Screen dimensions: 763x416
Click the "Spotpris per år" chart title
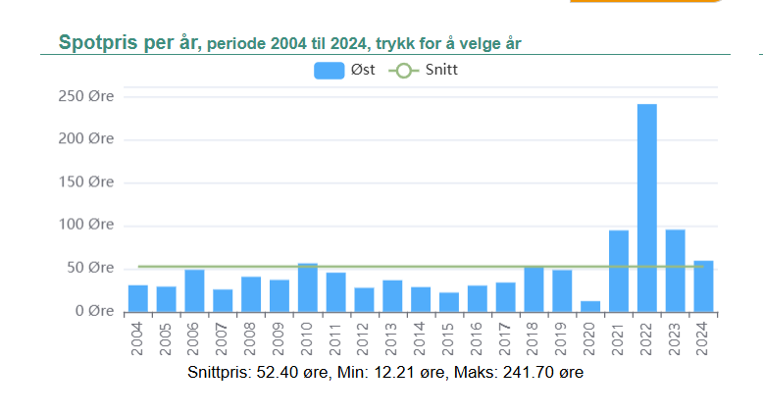(128, 43)
